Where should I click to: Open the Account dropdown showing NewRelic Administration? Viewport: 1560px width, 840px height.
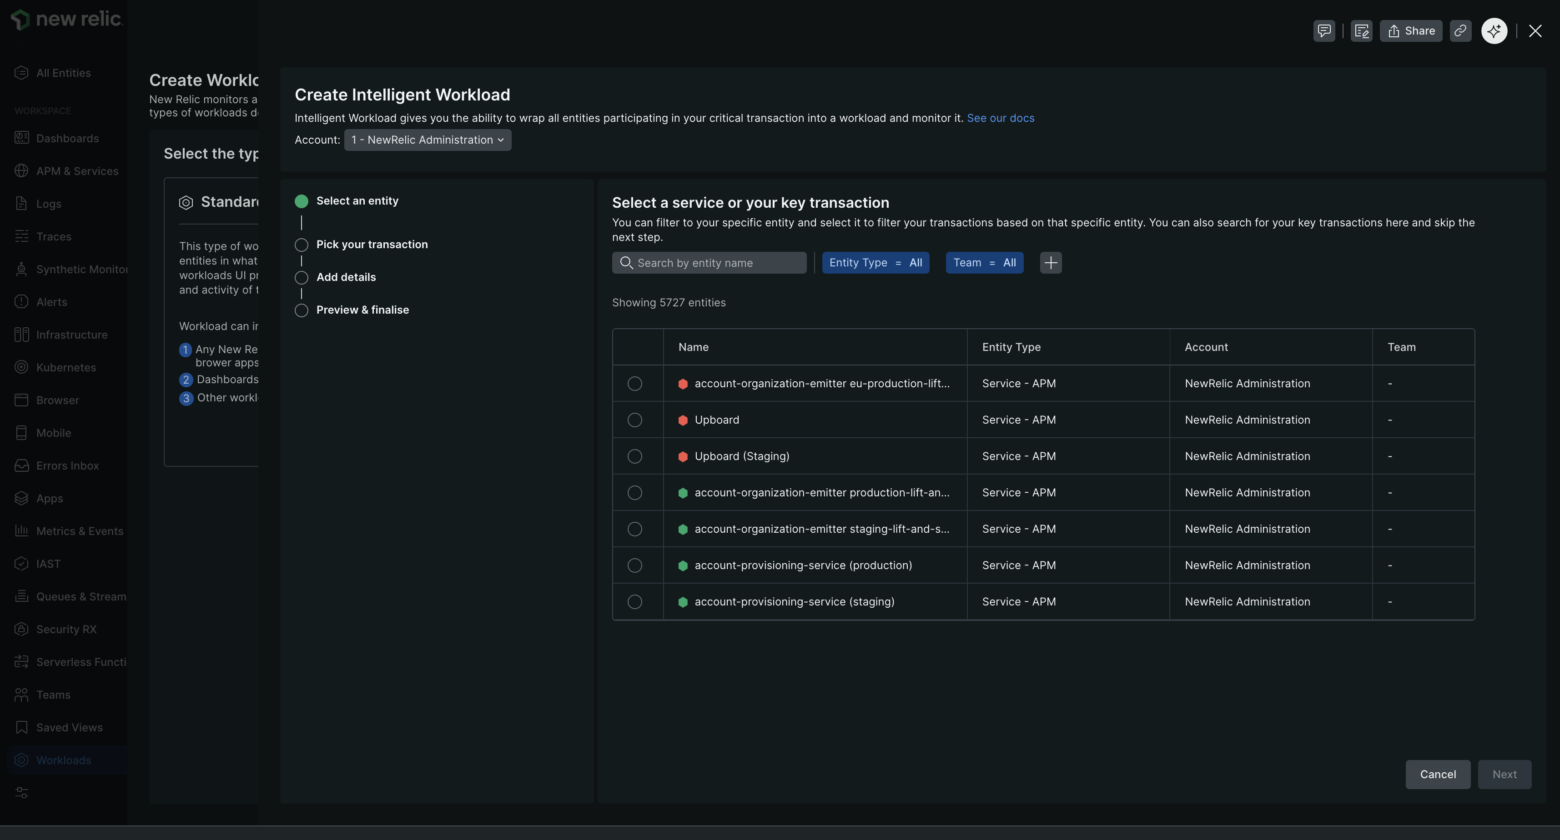[427, 140]
